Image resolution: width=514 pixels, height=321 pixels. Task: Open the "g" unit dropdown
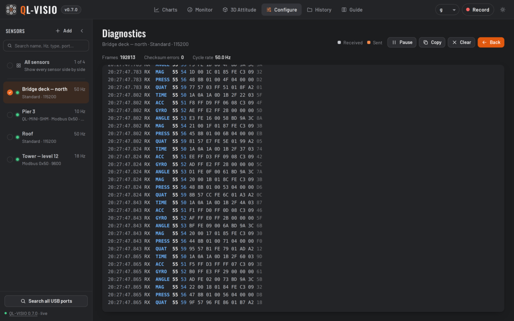point(447,10)
